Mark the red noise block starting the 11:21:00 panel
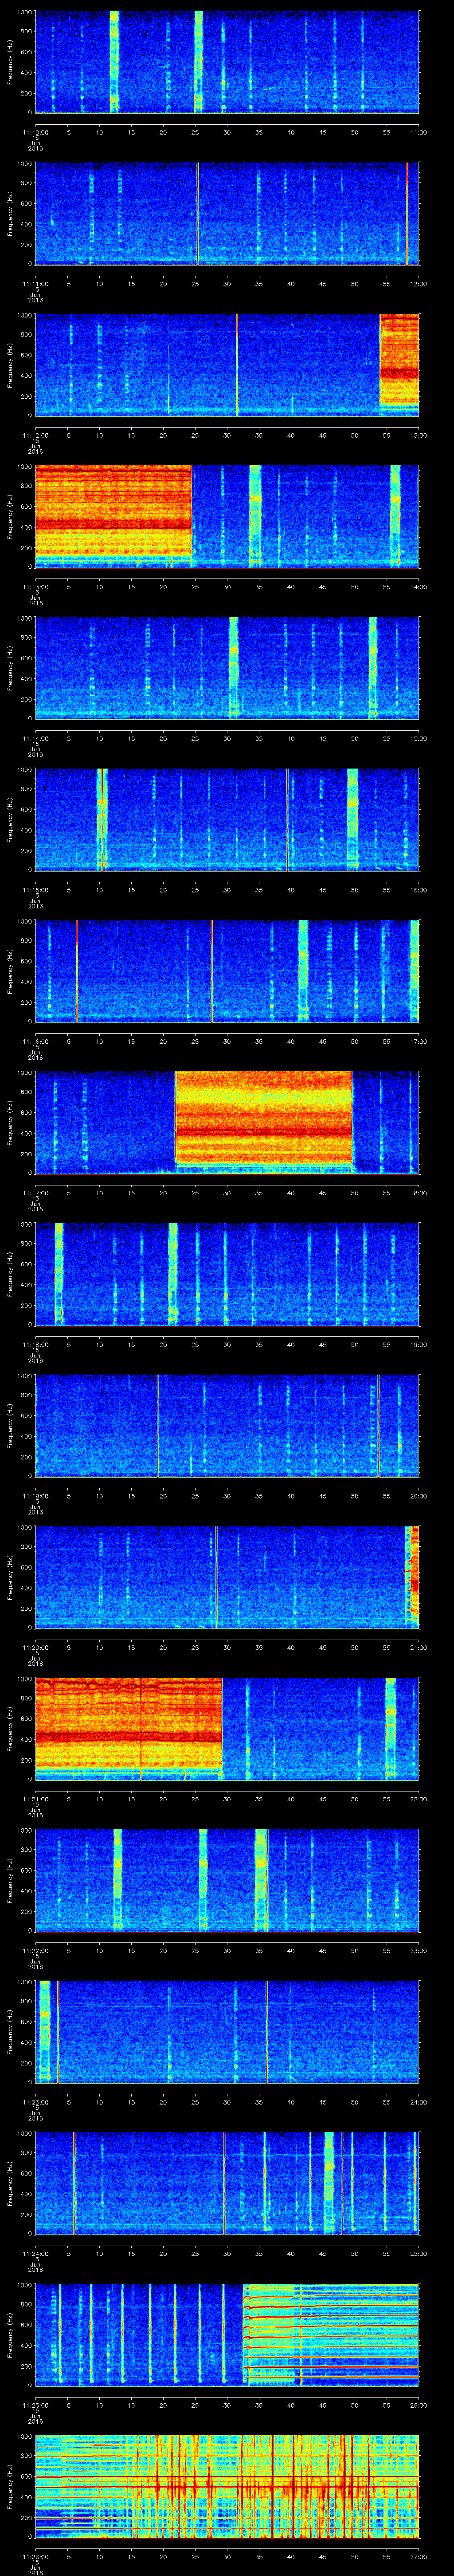This screenshot has width=454, height=2576. click(129, 1724)
